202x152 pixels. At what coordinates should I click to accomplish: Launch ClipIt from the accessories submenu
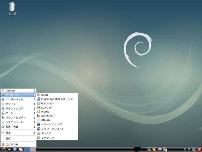click(57, 95)
